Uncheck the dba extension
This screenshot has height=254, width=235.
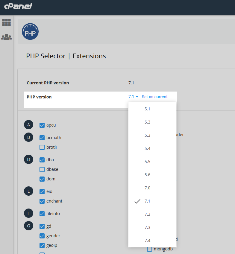(x=42, y=160)
